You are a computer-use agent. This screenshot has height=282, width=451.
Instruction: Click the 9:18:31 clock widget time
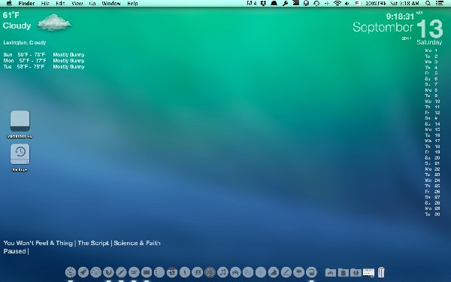click(400, 17)
